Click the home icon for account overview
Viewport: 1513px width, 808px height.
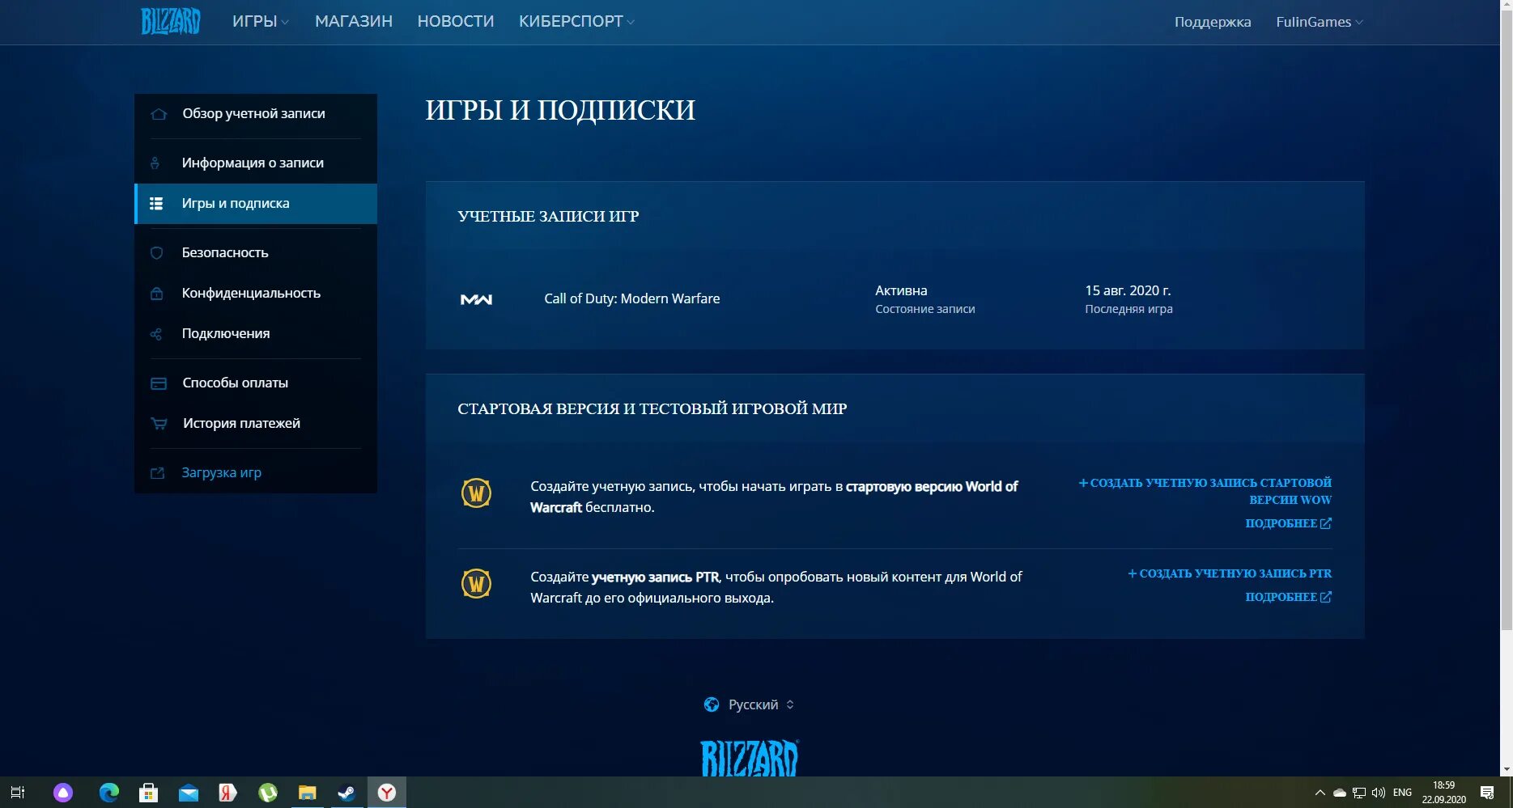(159, 114)
